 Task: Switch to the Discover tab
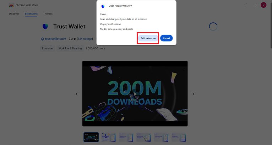pos(14,14)
